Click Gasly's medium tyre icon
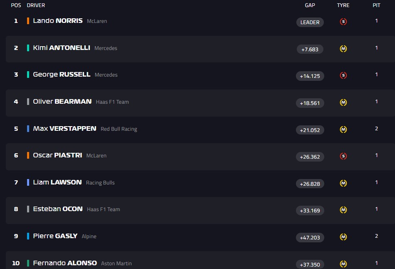This screenshot has height=269, width=395. 343,237
